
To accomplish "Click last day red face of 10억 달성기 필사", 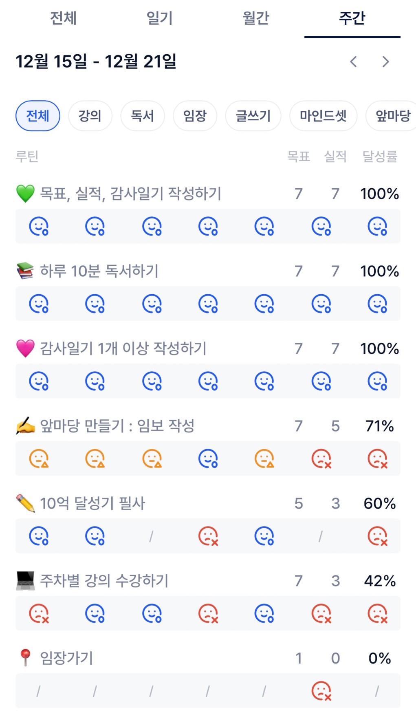I will coord(378,536).
